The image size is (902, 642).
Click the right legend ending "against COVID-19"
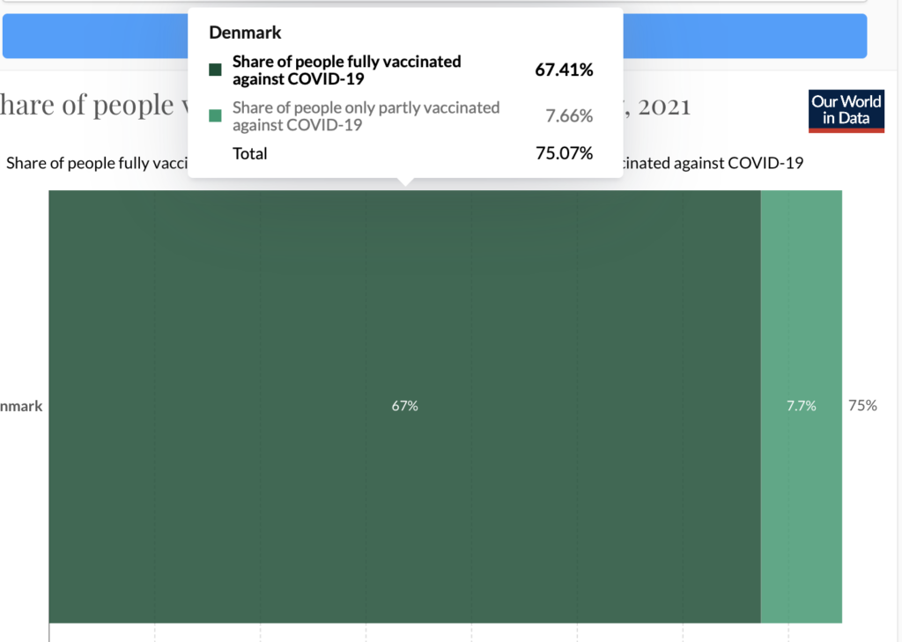click(x=713, y=164)
